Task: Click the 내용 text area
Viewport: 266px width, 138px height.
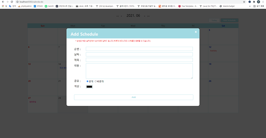Action: pyautogui.click(x=139, y=71)
